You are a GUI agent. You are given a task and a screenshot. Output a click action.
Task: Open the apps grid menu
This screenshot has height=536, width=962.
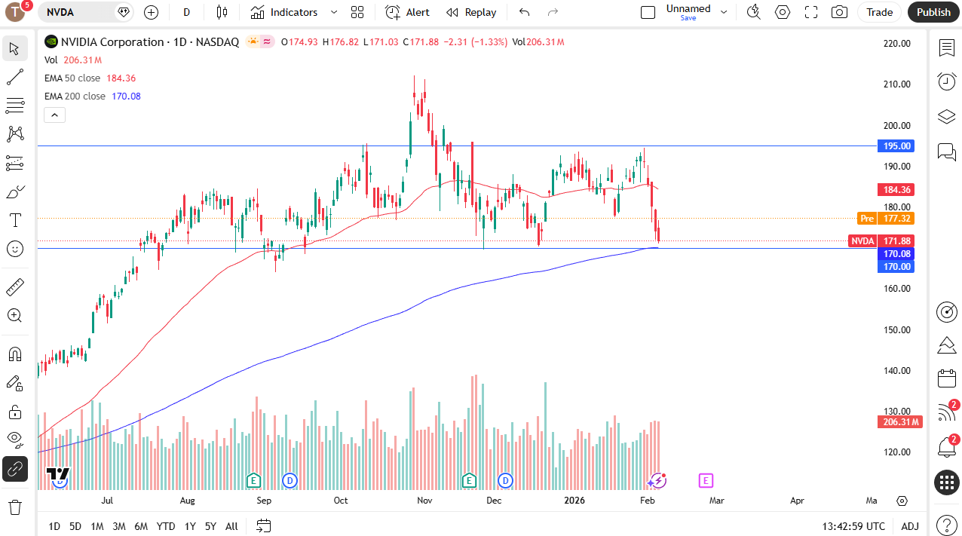click(x=946, y=482)
